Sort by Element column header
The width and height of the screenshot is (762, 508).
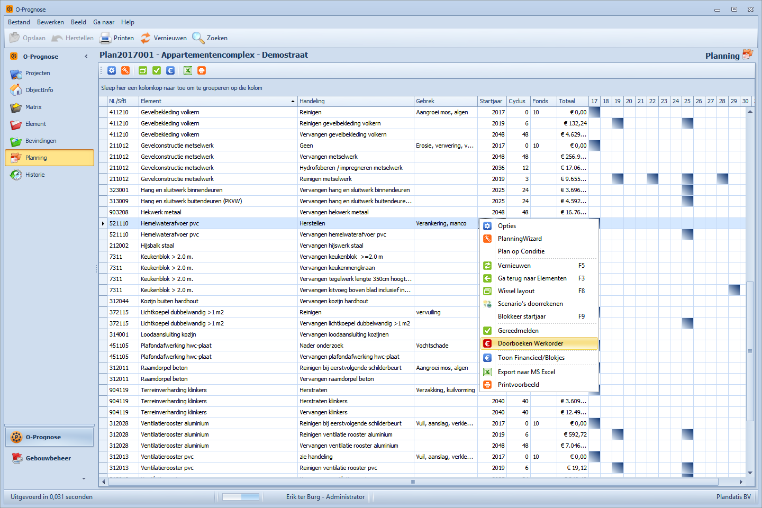click(218, 101)
